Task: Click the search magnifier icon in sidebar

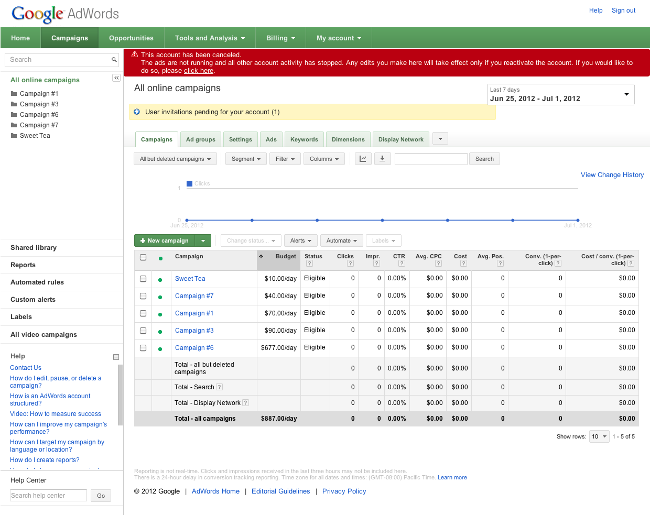Action: click(x=114, y=60)
